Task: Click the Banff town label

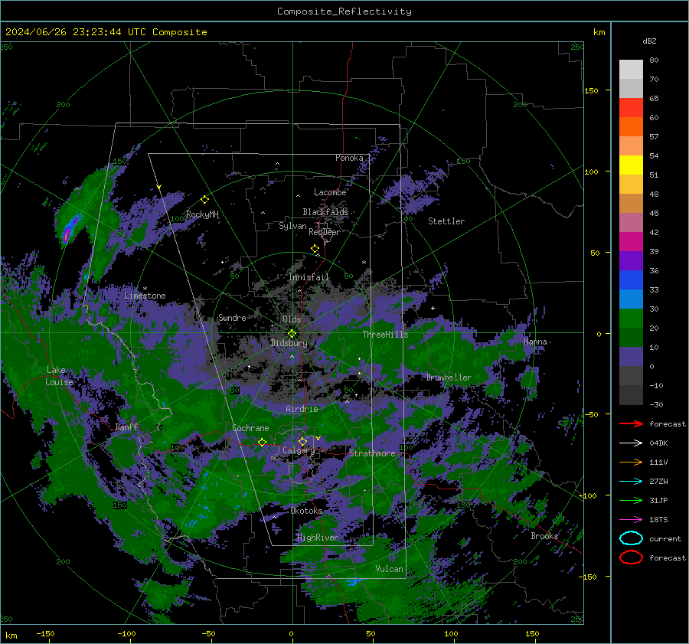Action: tap(126, 427)
